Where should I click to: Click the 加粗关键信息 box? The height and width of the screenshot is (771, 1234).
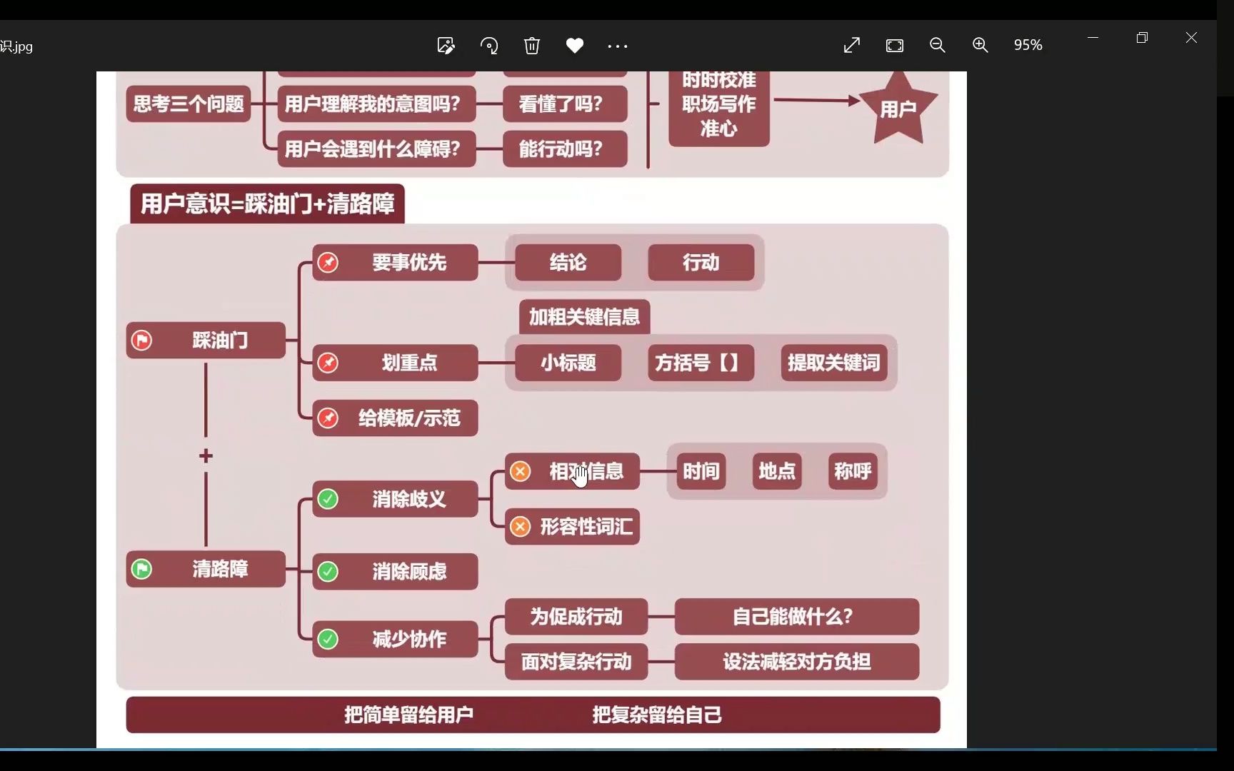click(584, 317)
